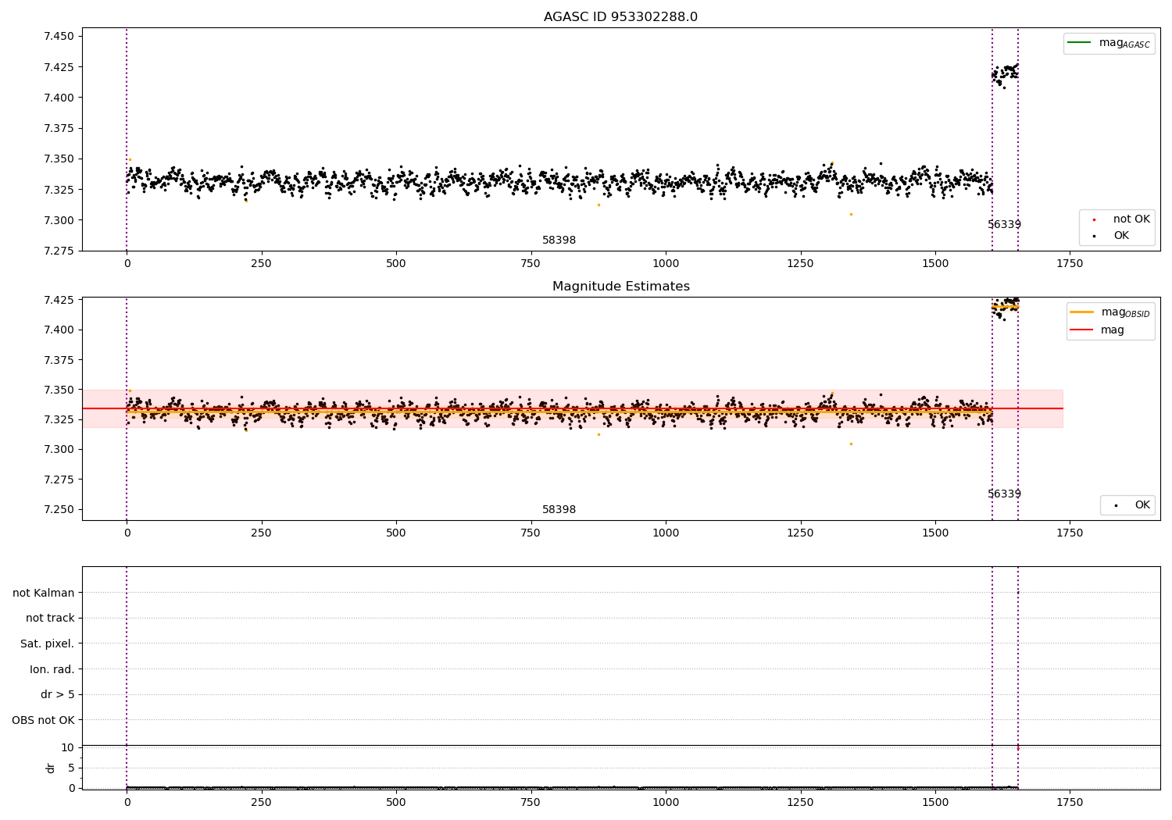Click the 'Ion. rad.' axis label
This screenshot has height=820, width=1172.
[52, 670]
